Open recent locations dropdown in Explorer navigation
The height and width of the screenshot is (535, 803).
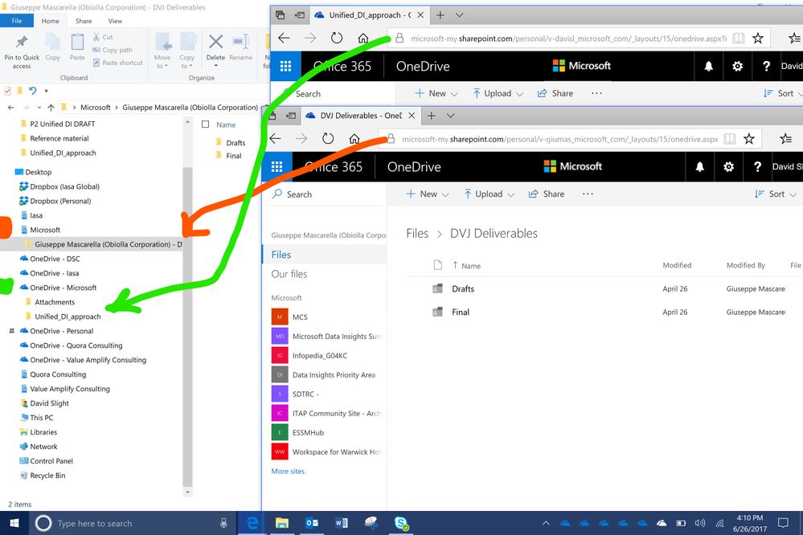click(39, 108)
